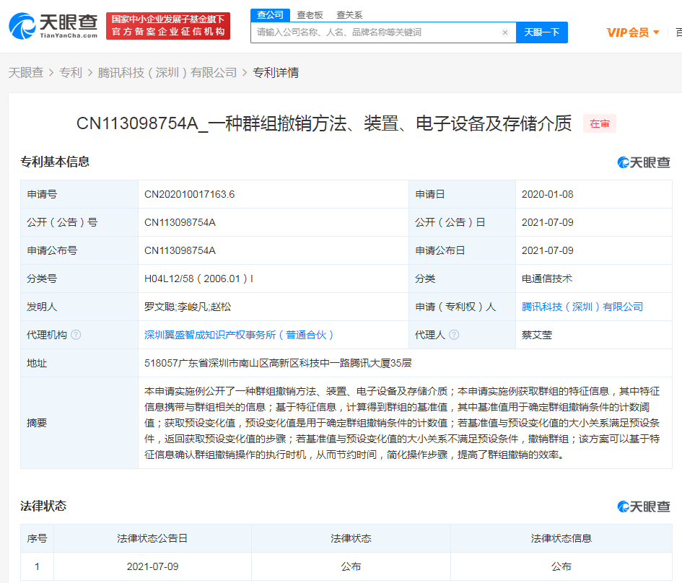Select application number CN202010017163.6
This screenshot has height=583, width=682.
coord(189,194)
